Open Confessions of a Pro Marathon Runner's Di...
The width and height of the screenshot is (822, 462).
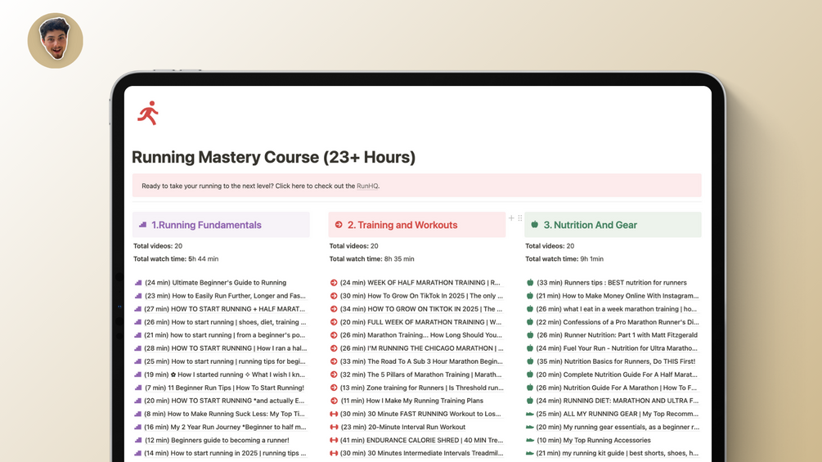618,322
